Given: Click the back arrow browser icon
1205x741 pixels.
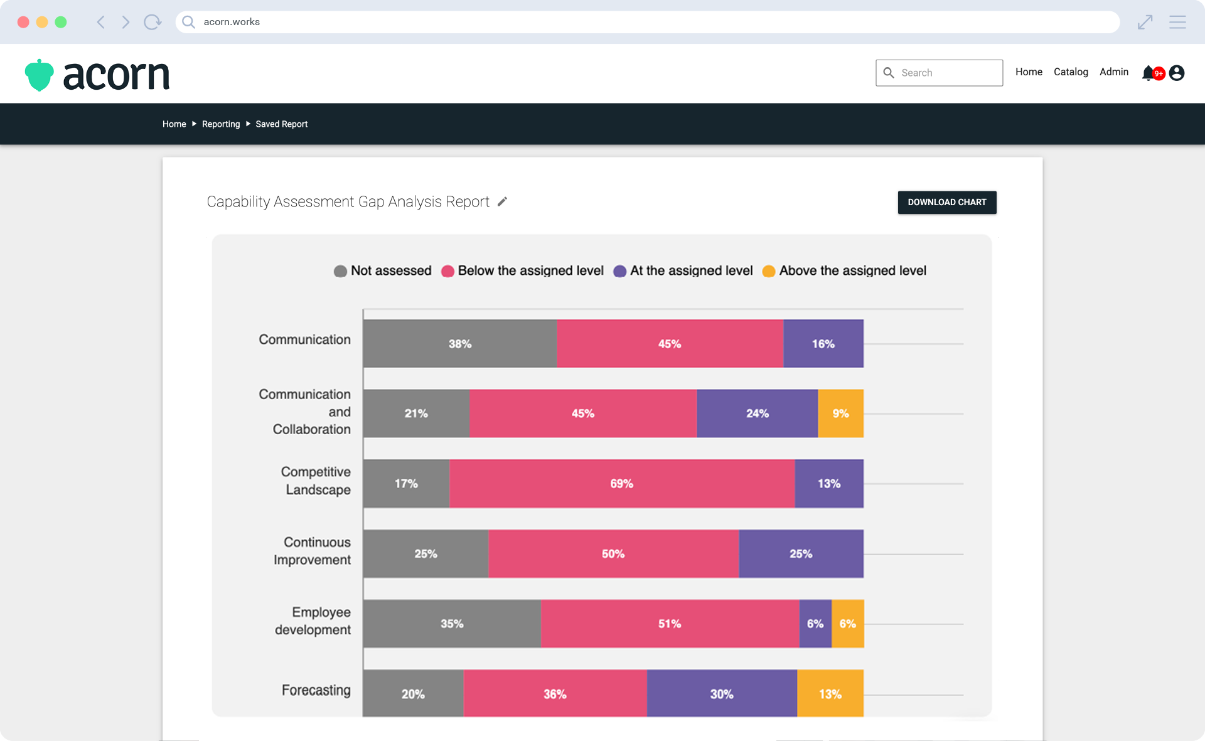Looking at the screenshot, I should coord(102,21).
